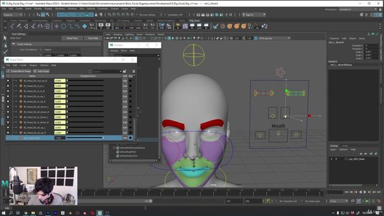Open the No Character Set dropdown

coord(288,201)
